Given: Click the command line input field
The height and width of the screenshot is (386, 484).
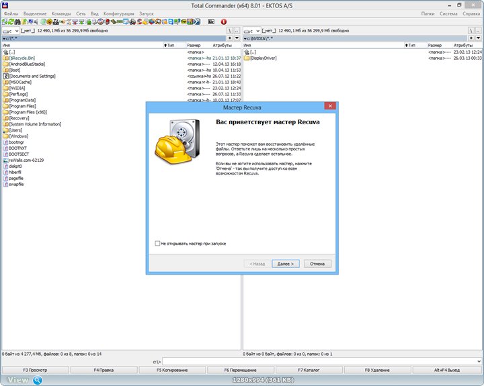Looking at the screenshot, I should point(321,361).
